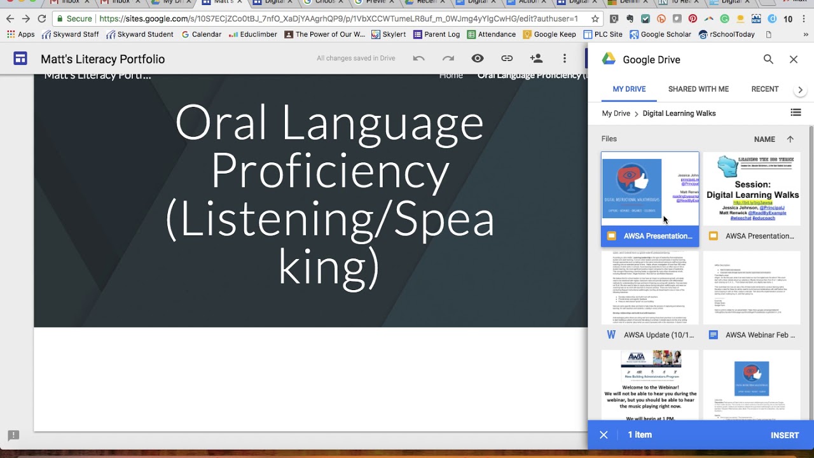Click the Secure site info label
Screen dimensions: 814x458
point(74,19)
